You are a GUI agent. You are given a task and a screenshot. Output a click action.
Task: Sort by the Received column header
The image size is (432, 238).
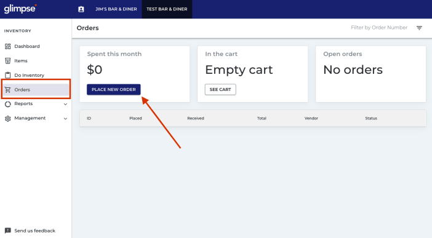(196, 118)
